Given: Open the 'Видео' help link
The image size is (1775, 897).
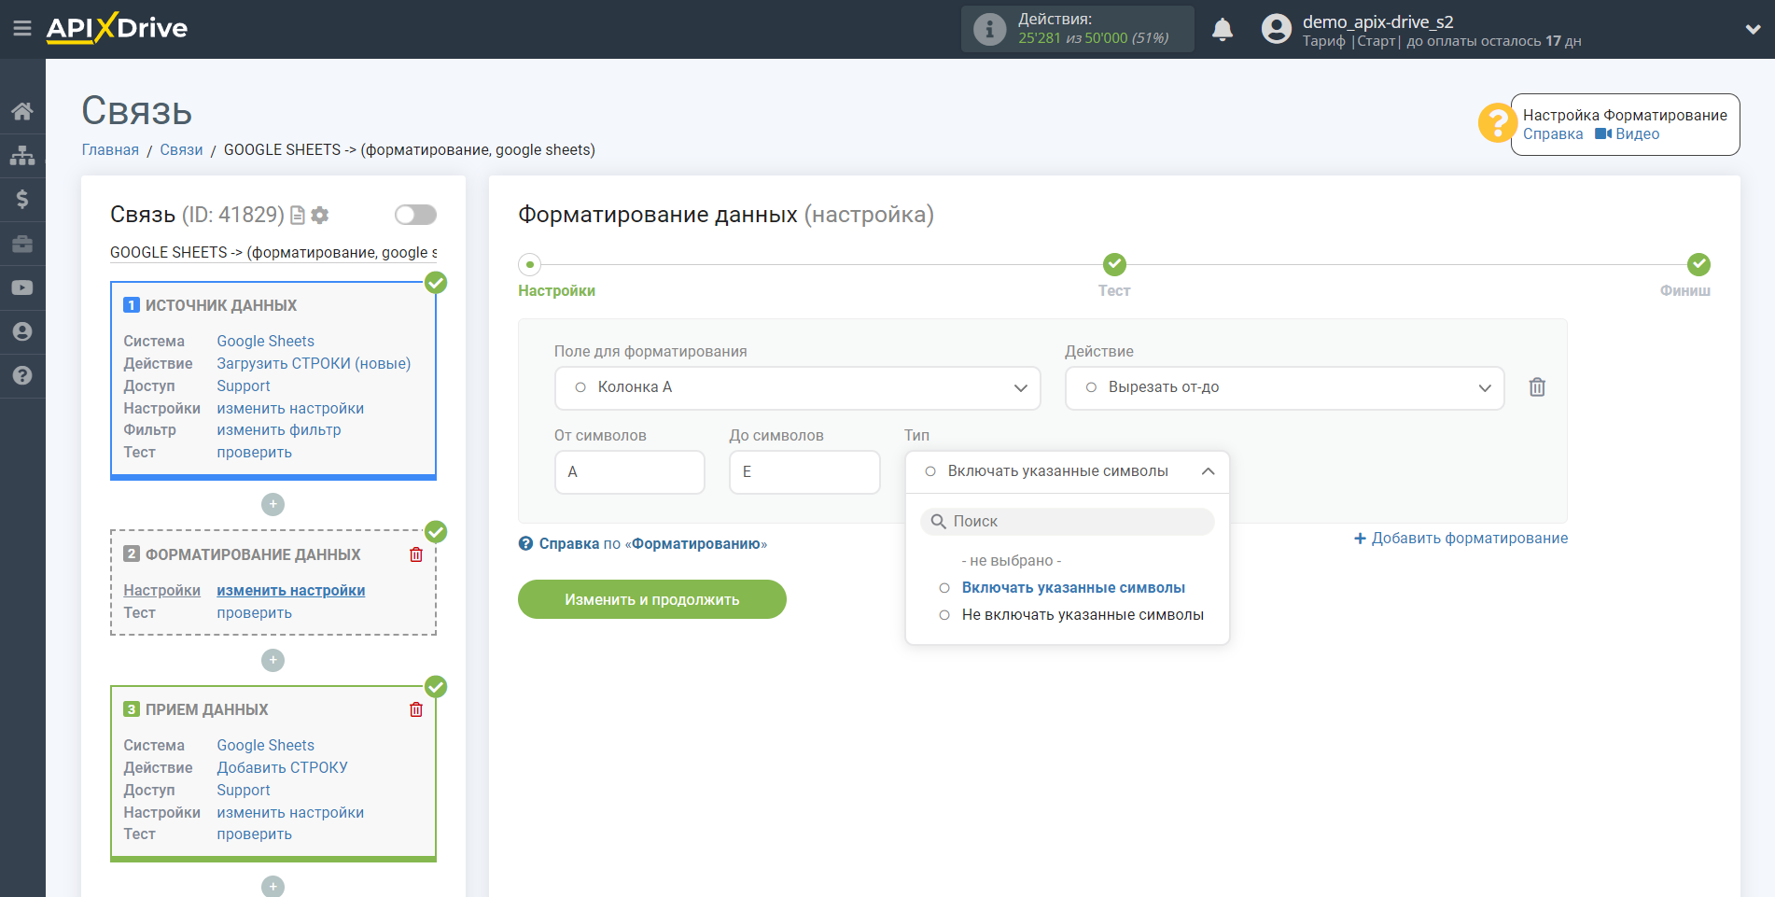Looking at the screenshot, I should 1628,133.
